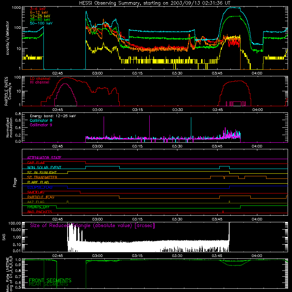Click the "0.7" value on livetime axis
Viewport: 292px width, 292px height.
[18, 276]
